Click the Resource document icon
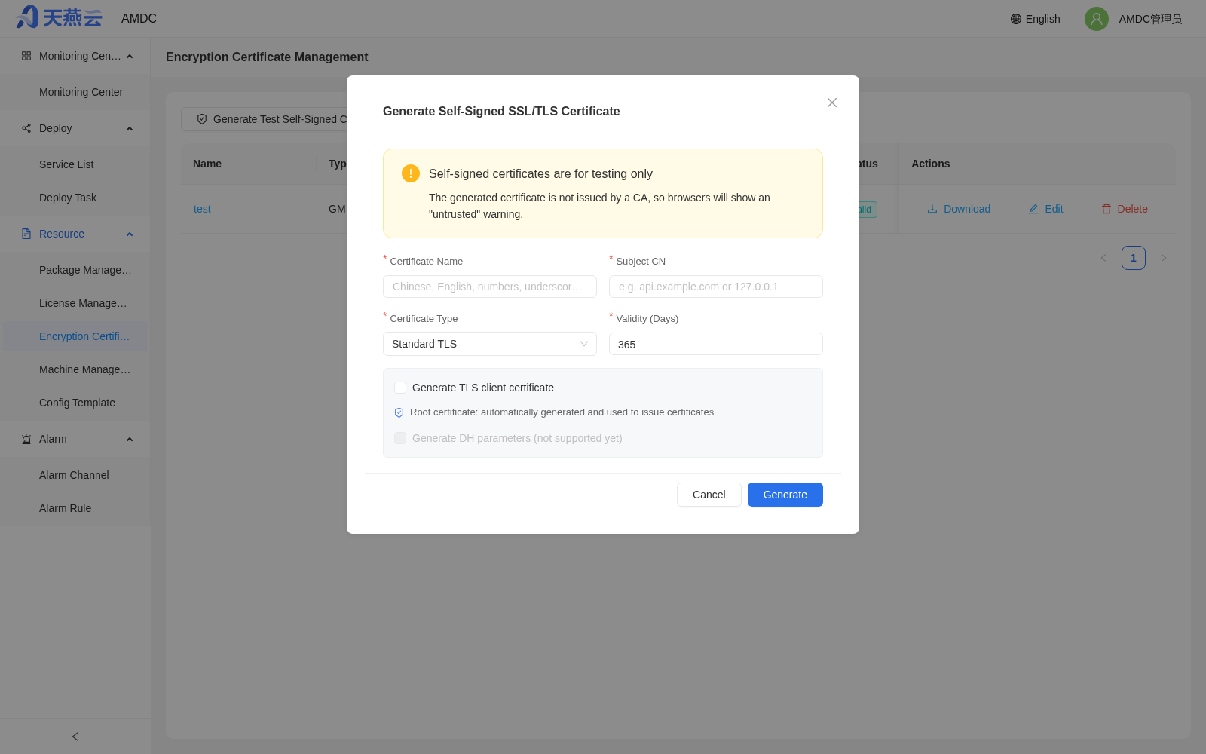1206x754 pixels. click(26, 234)
